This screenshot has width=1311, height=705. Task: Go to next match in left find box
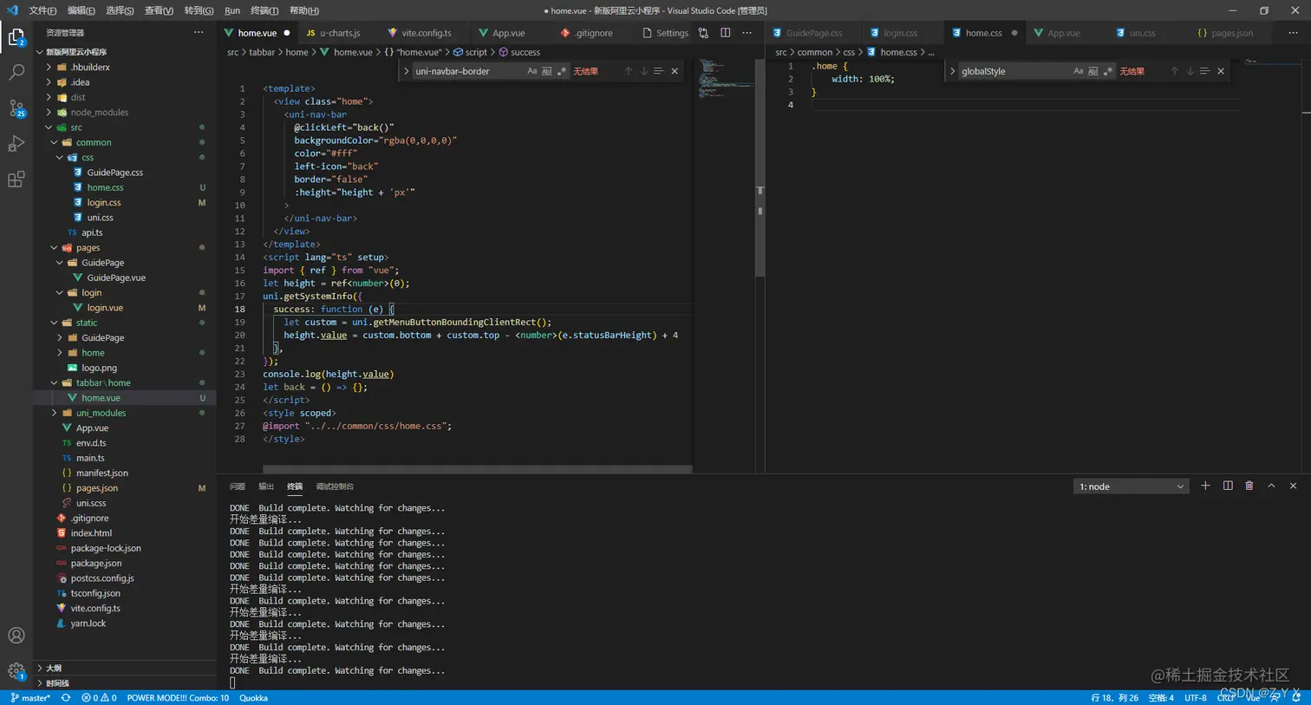click(x=643, y=71)
